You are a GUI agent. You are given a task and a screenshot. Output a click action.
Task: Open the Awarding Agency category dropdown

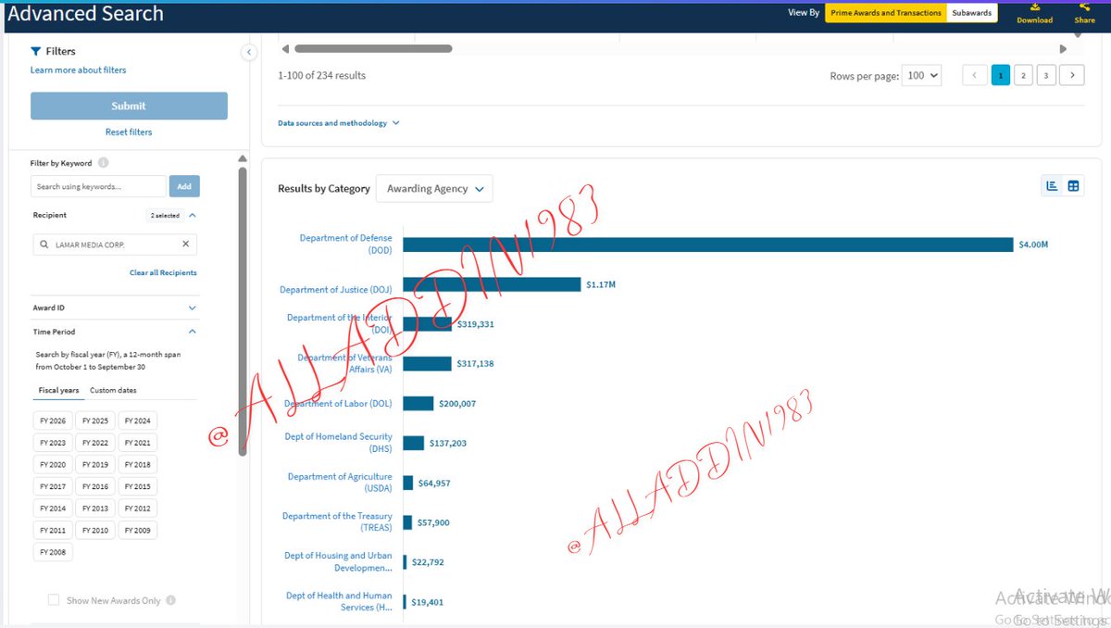pyautogui.click(x=434, y=189)
